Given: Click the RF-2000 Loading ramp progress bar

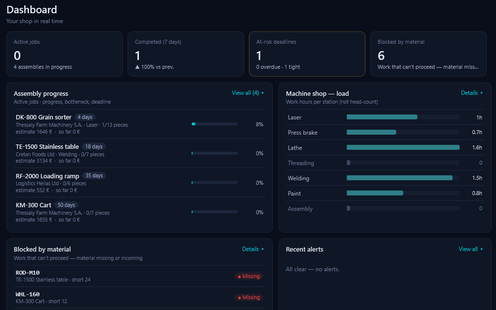Looking at the screenshot, I should 215,183.
